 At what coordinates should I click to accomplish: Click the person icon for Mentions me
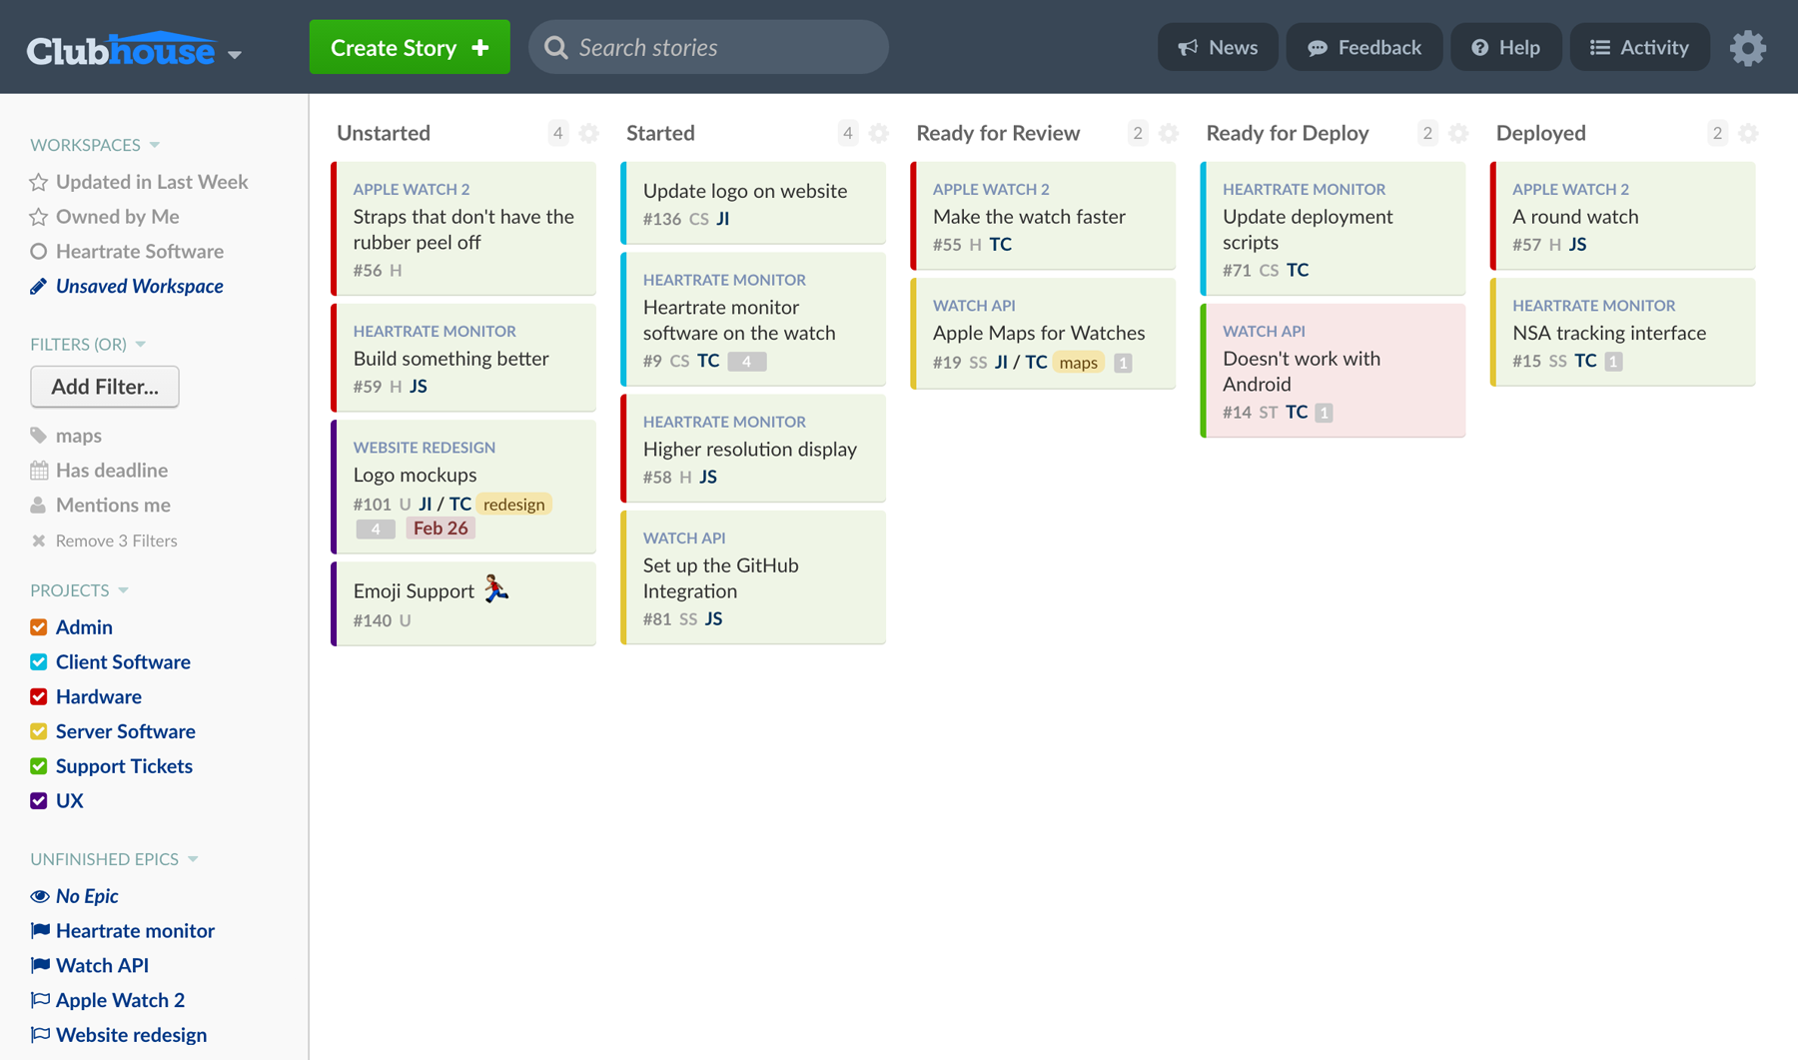(39, 506)
